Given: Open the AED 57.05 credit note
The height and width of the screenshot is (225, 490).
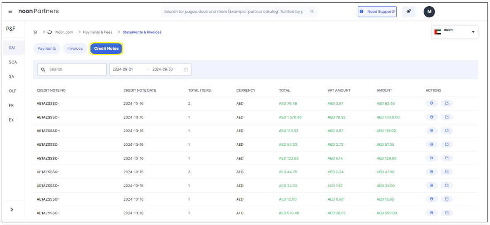Looking at the screenshot, I should [447, 144].
